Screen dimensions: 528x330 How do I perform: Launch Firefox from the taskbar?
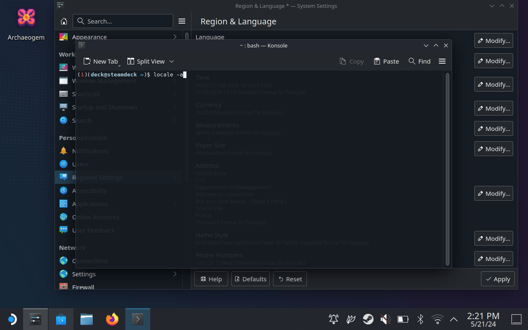[112, 319]
